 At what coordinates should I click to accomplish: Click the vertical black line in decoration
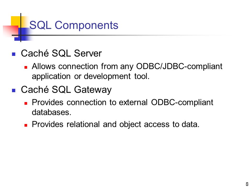point(21,27)
